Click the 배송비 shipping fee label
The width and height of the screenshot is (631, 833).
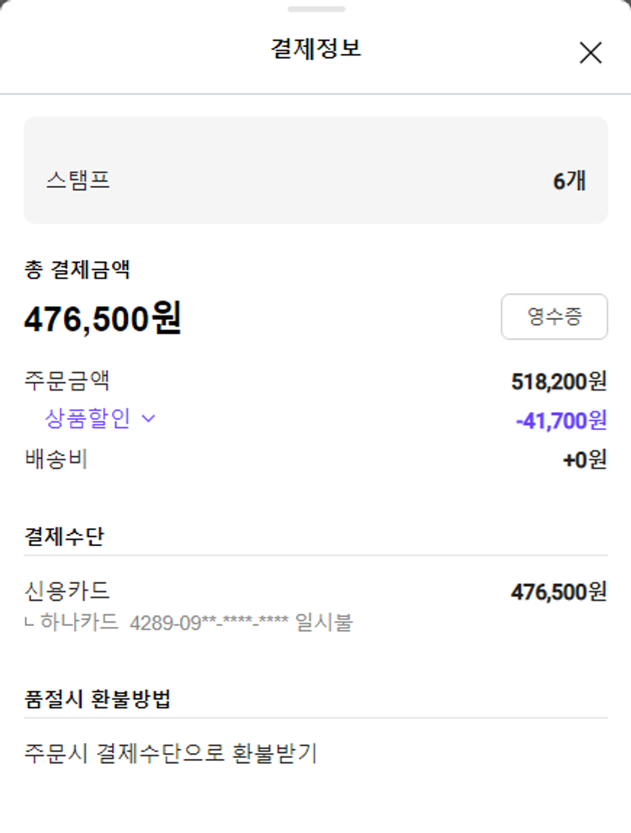click(x=56, y=459)
